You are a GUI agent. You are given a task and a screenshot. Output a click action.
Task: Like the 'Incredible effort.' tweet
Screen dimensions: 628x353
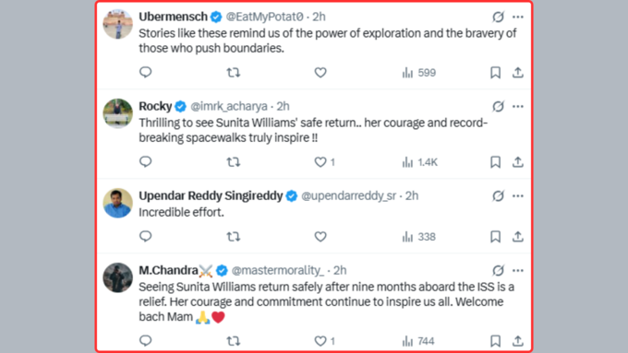[320, 237]
